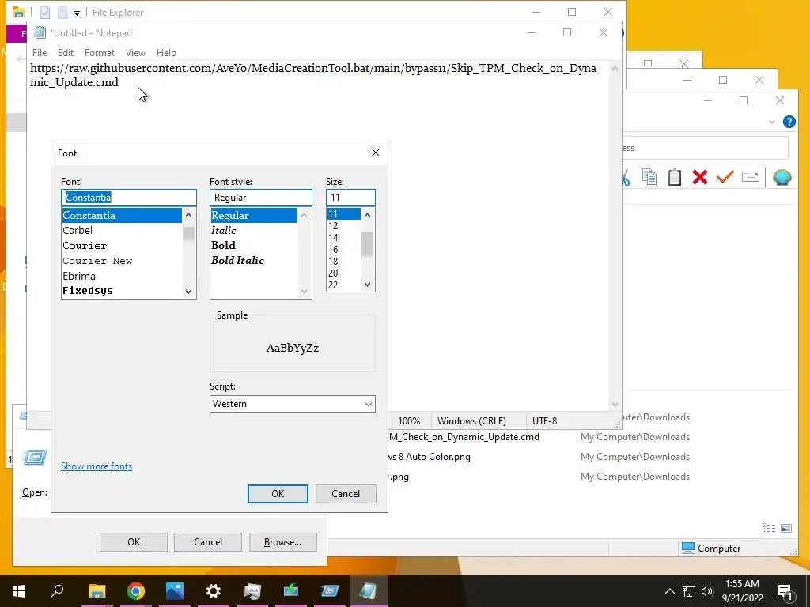This screenshot has width=810, height=607.
Task: Open Settings gear on the taskbar
Action: coord(214,590)
